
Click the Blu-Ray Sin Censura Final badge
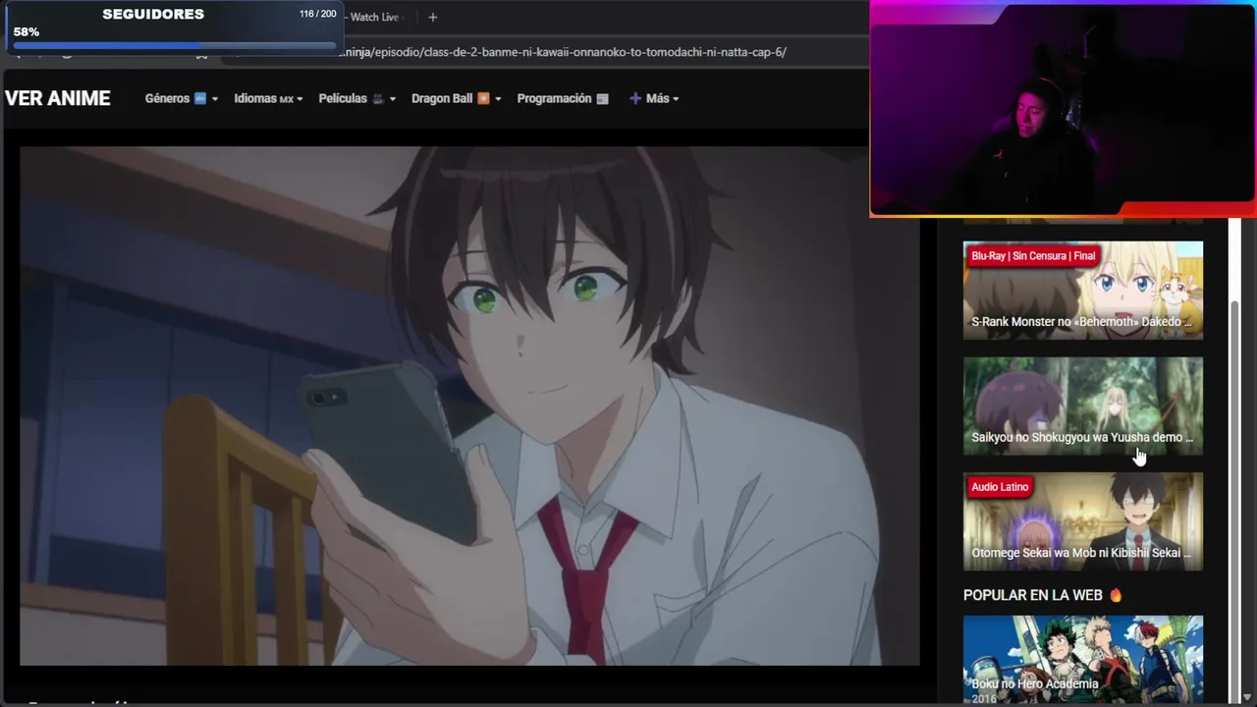click(x=1033, y=255)
